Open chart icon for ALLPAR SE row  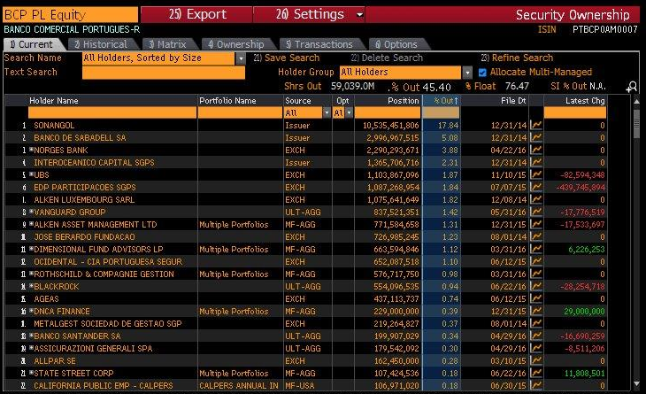click(536, 360)
